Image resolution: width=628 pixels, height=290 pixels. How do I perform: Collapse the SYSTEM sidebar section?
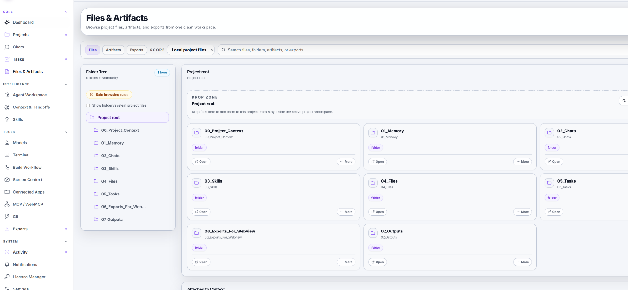tap(66, 241)
